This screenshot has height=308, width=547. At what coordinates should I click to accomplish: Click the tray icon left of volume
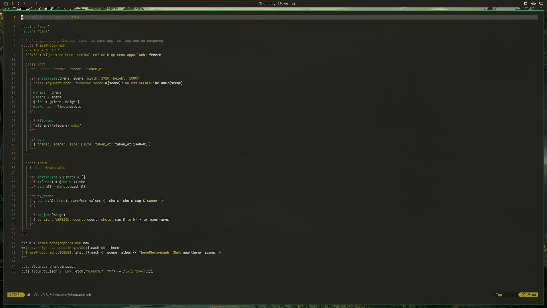click(526, 4)
